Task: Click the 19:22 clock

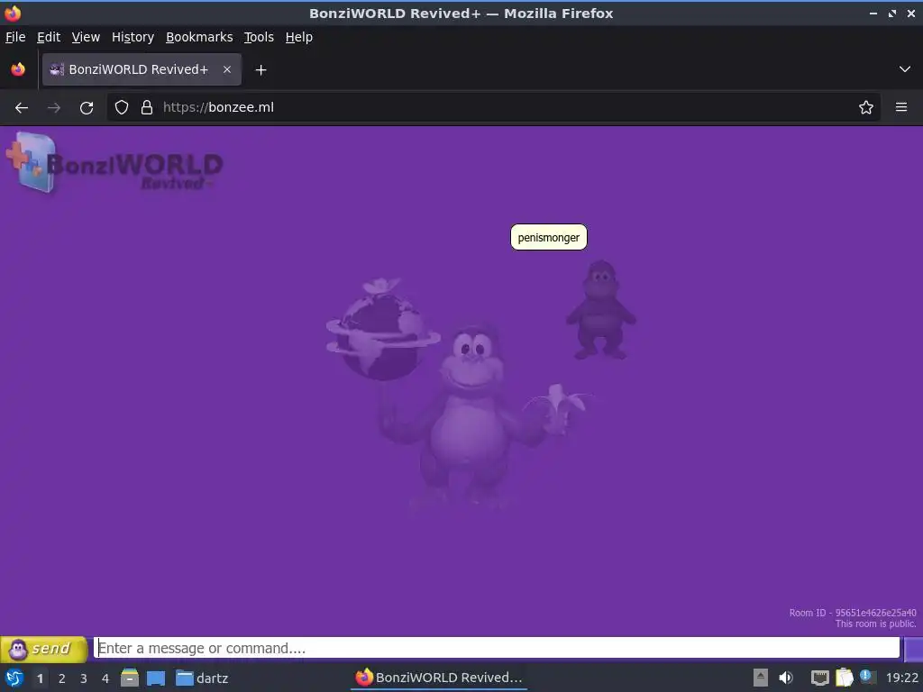Action: pos(901,678)
